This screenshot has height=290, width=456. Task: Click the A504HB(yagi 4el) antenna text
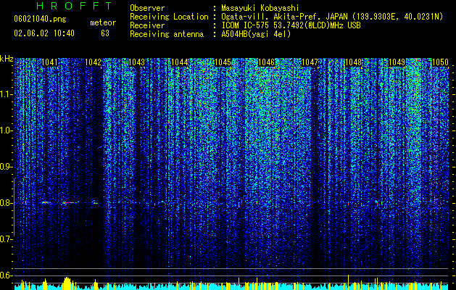click(x=256, y=34)
